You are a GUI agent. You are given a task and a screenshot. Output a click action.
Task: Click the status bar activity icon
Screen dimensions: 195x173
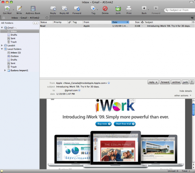(x=2, y=171)
